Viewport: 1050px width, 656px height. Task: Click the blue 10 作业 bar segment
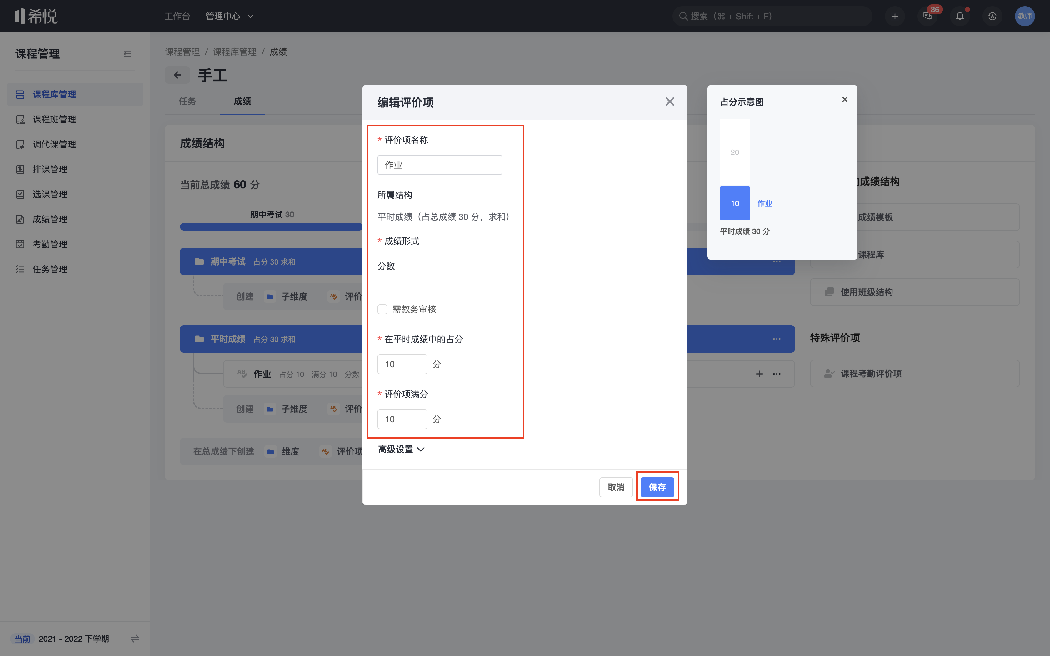[735, 203]
